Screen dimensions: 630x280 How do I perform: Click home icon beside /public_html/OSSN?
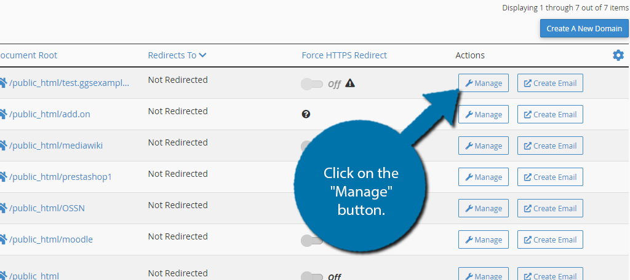pyautogui.click(x=3, y=208)
